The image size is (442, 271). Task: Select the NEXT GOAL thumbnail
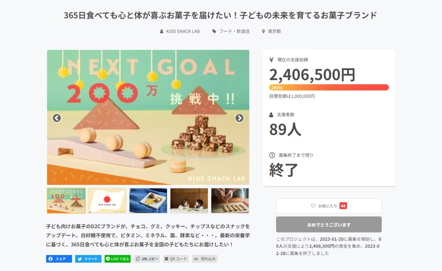66,201
